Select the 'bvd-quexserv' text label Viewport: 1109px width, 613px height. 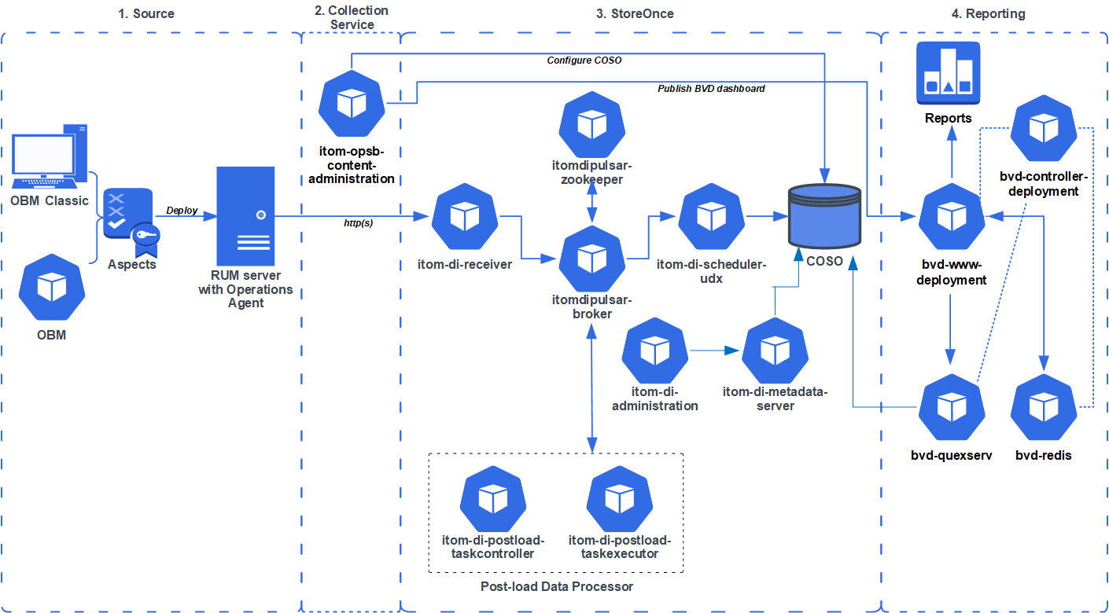tap(952, 455)
